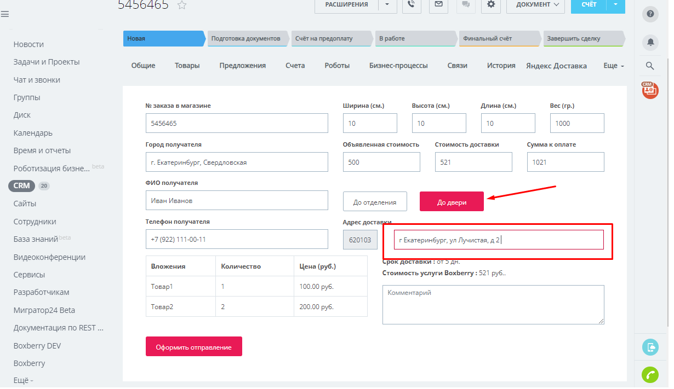The width and height of the screenshot is (674, 389).
Task: Open Чат и звонки in sidebar
Action: pyautogui.click(x=37, y=80)
